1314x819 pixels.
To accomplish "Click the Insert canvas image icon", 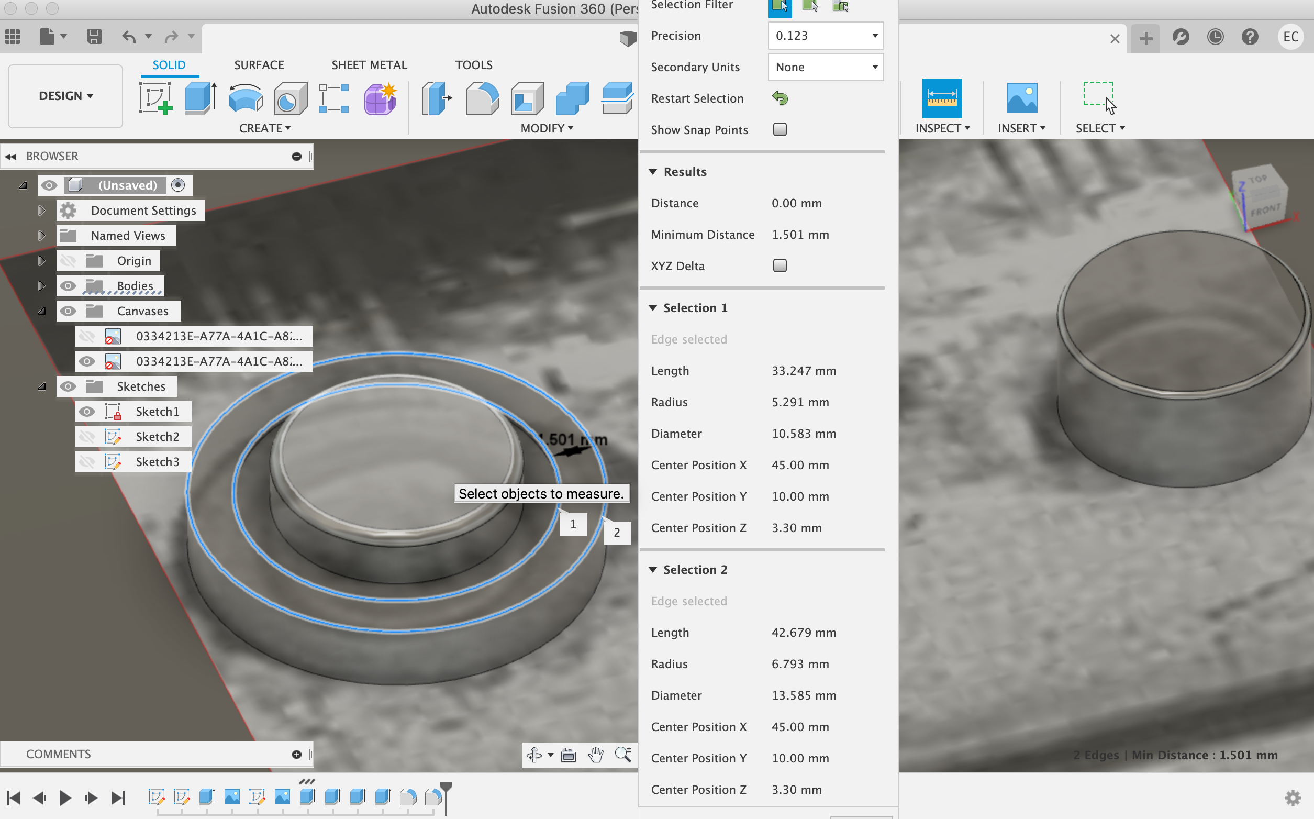I will click(1022, 98).
